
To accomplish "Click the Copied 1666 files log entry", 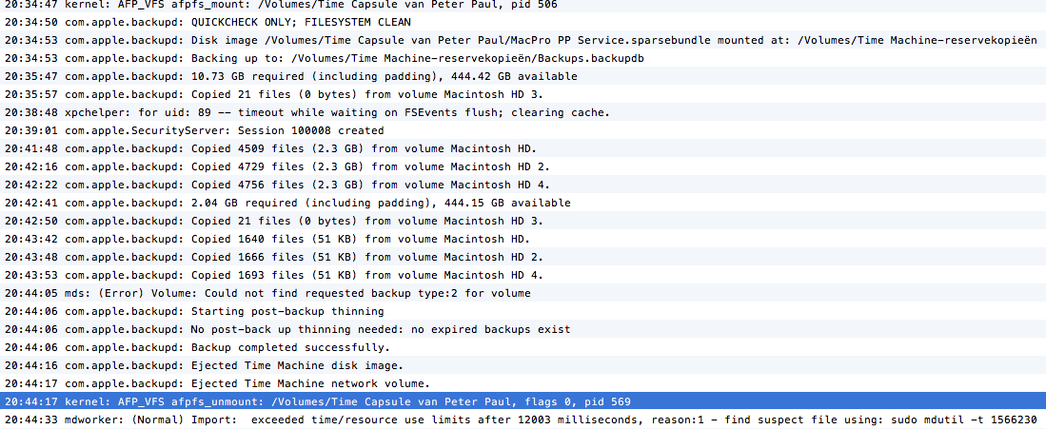I will click(523, 256).
